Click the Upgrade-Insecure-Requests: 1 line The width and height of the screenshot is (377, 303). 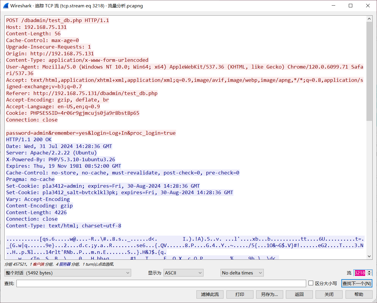49,47
